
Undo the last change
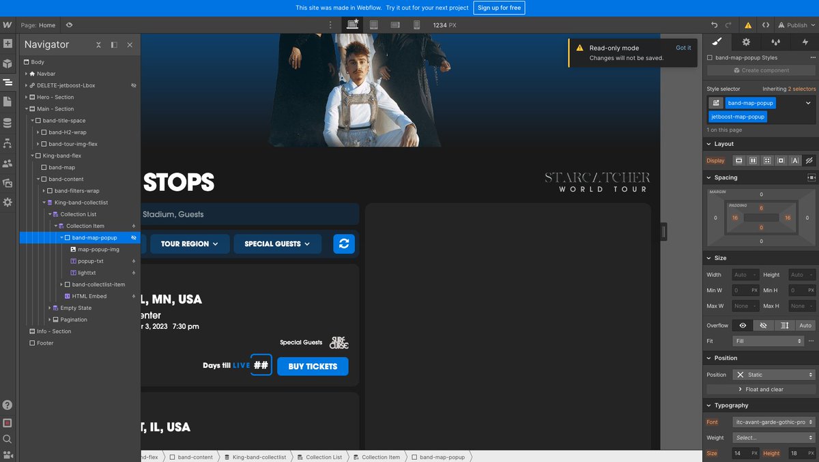coord(715,25)
